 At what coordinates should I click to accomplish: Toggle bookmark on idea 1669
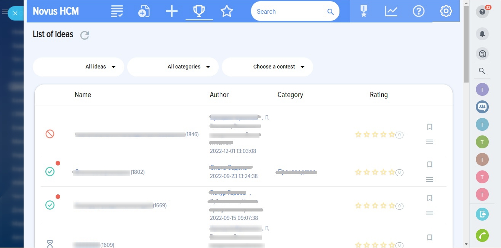click(429, 198)
